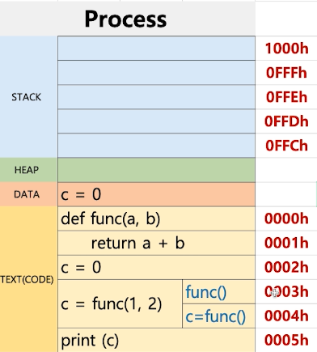Click the empty stack cell beside 0FFFh
This screenshot has width=317, height=352.
pos(156,73)
